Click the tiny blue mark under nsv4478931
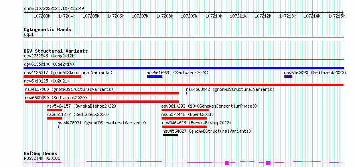Screen dimensions: 355x167 pos(58,127)
